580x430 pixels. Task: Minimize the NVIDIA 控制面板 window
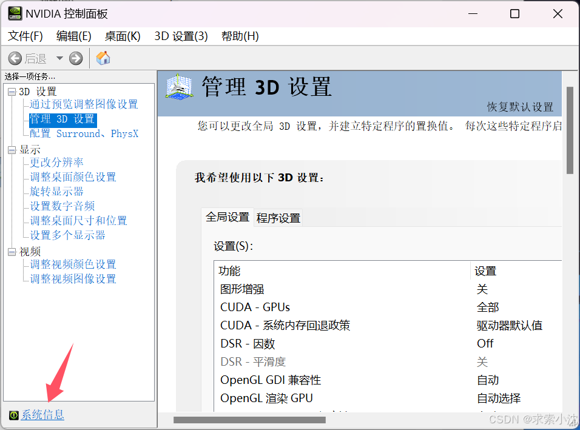point(473,14)
